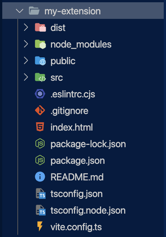Click the HTML5 shield icon

point(40,127)
